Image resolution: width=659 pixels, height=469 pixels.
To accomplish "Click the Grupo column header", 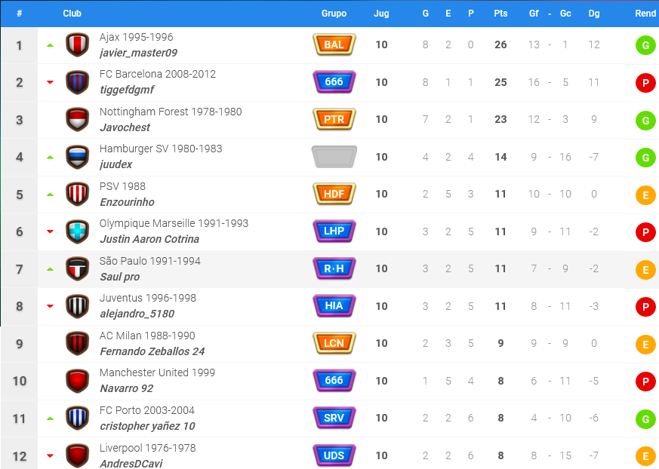I will pos(334,14).
